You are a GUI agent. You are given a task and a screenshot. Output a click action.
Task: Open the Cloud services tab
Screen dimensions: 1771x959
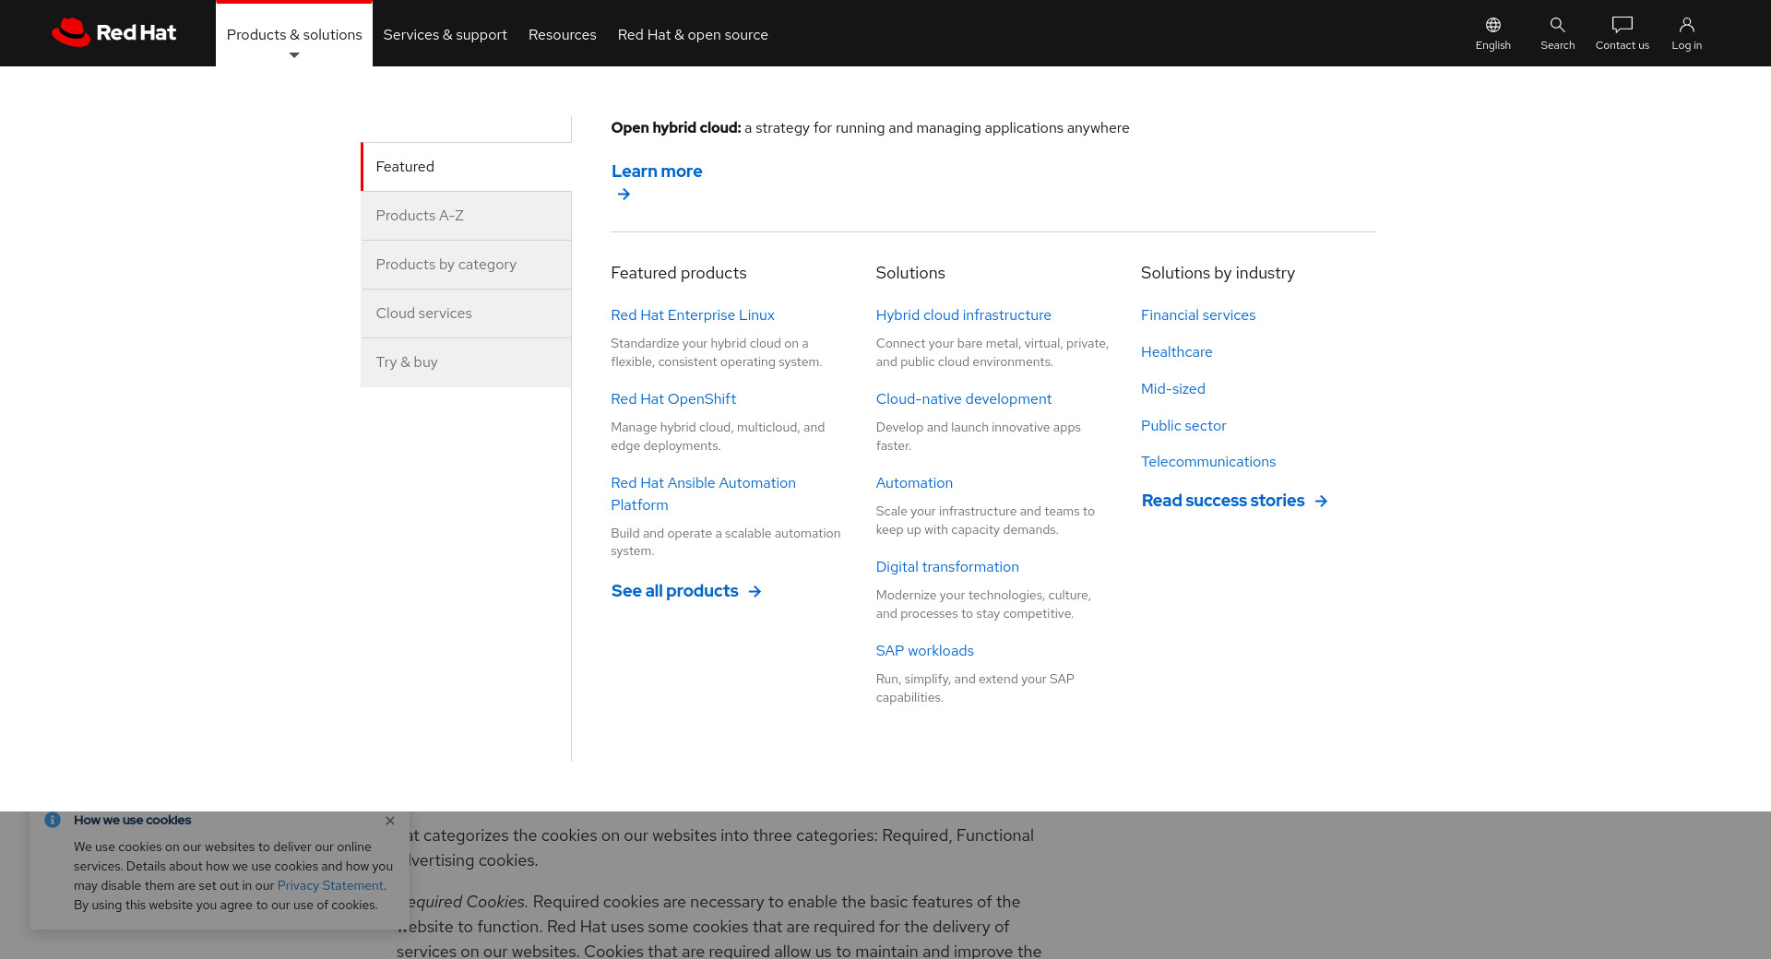(466, 314)
